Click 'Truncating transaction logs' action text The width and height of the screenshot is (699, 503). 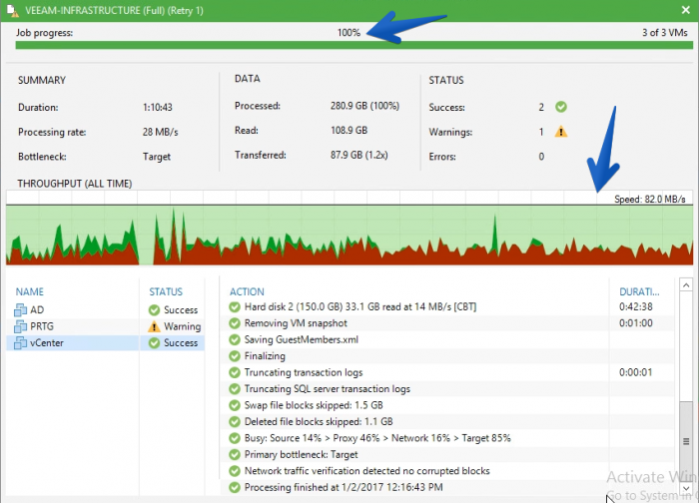(304, 372)
